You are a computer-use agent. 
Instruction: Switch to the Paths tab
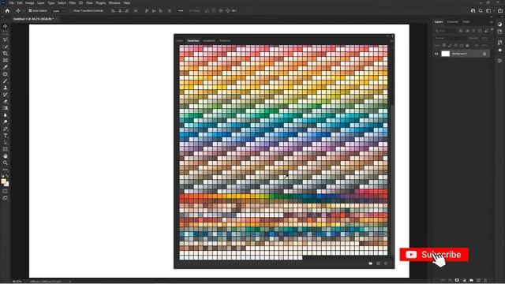click(x=466, y=22)
